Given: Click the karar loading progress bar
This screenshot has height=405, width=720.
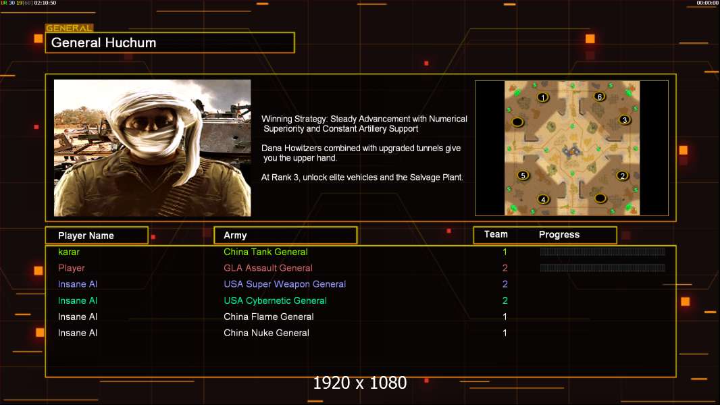Looking at the screenshot, I should [x=602, y=251].
